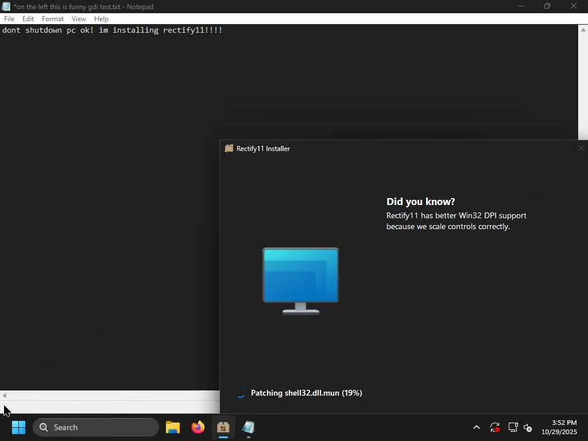Click the Rectify11 Installer window close button
Viewport: 588px width, 441px height.
point(581,149)
